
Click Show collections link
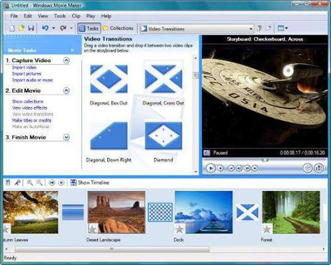[x=28, y=101]
